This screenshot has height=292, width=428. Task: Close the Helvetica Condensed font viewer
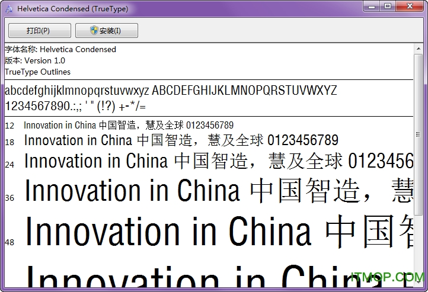click(x=408, y=7)
